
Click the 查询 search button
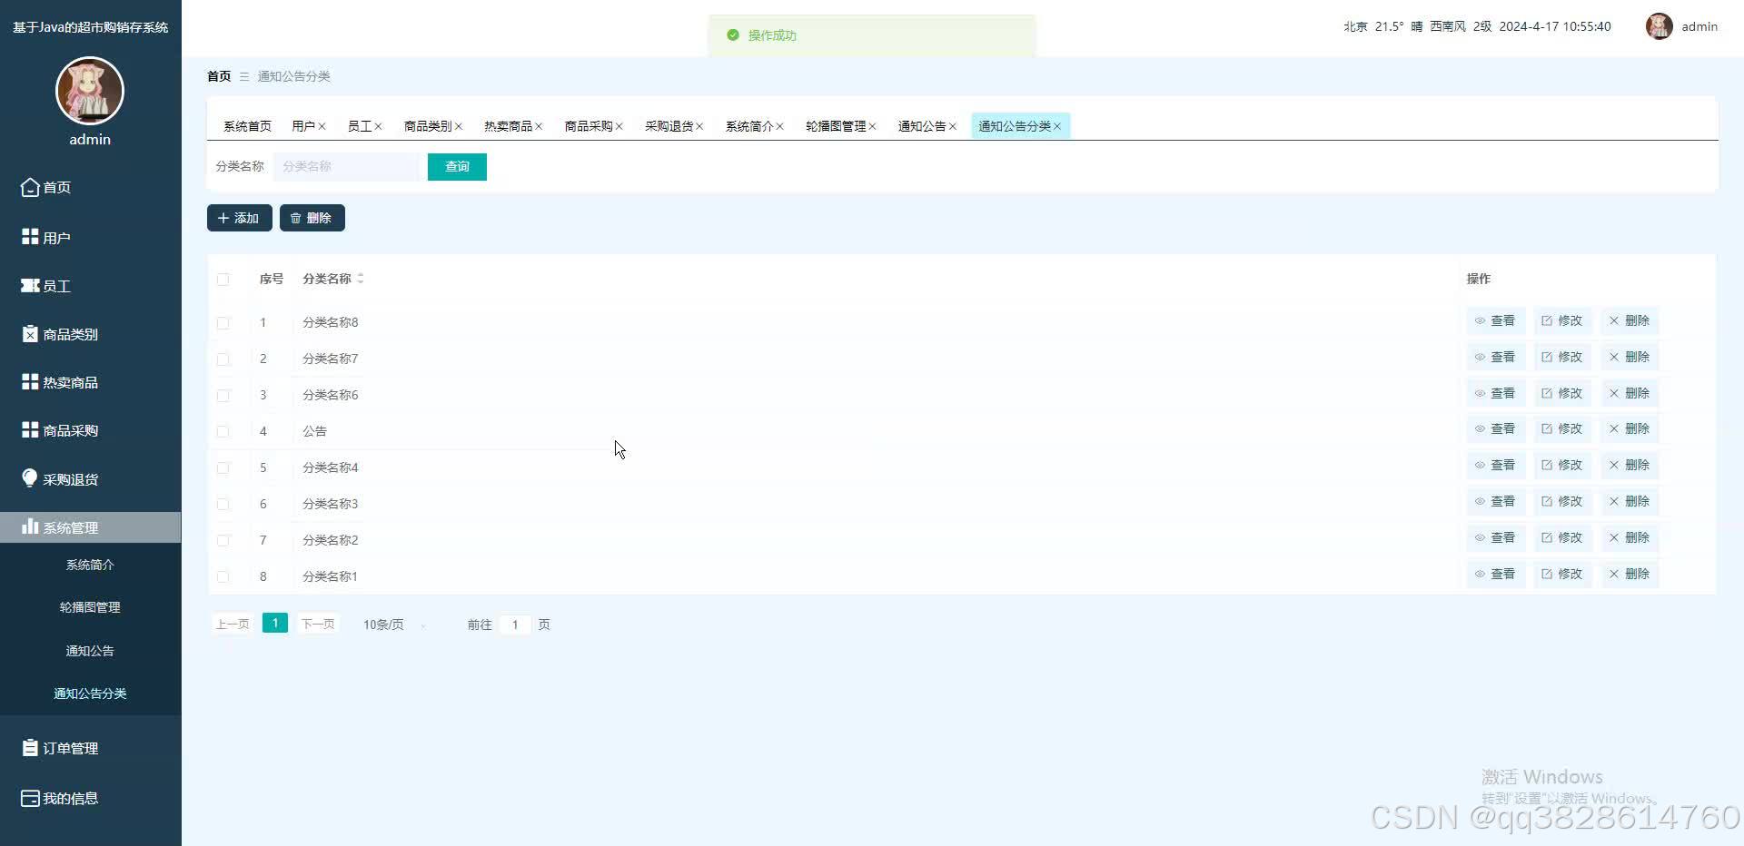tap(457, 167)
